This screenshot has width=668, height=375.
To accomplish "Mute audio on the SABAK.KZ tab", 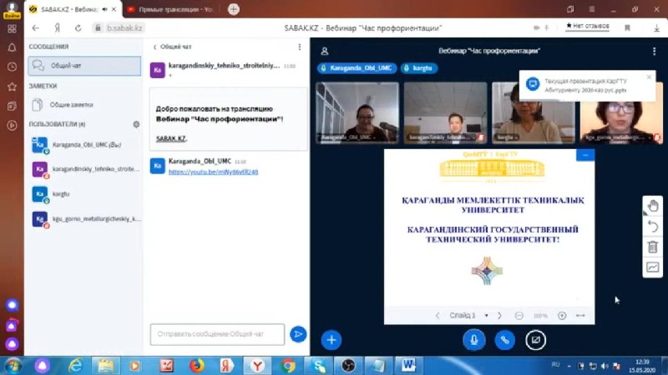I will pos(105,9).
